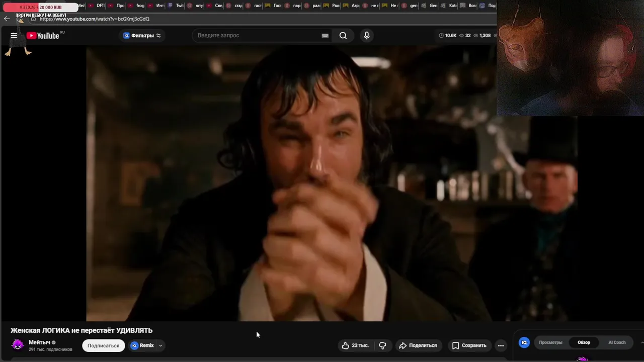The image size is (644, 362).
Task: Open the Мейтыч channel name link
Action: (x=39, y=342)
